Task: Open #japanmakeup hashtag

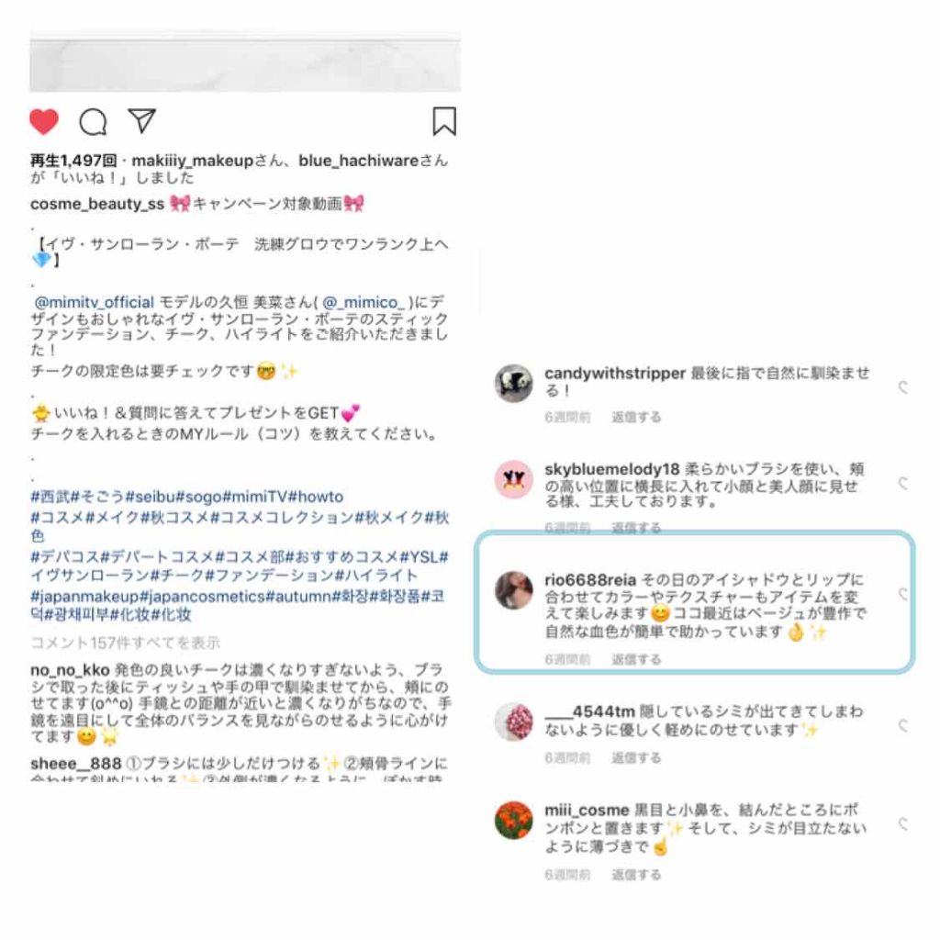Action: click(x=84, y=597)
